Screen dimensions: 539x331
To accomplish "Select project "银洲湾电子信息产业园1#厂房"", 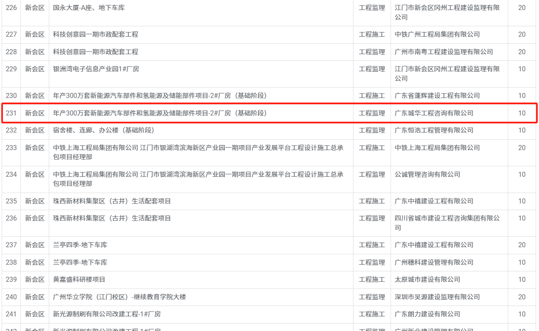I will point(96,69).
